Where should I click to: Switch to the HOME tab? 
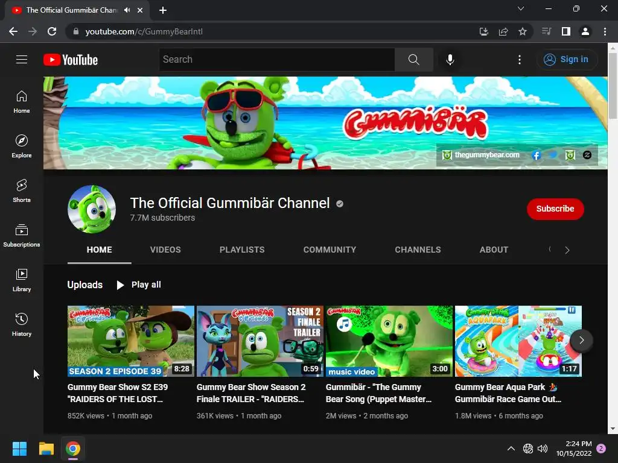pyautogui.click(x=100, y=250)
